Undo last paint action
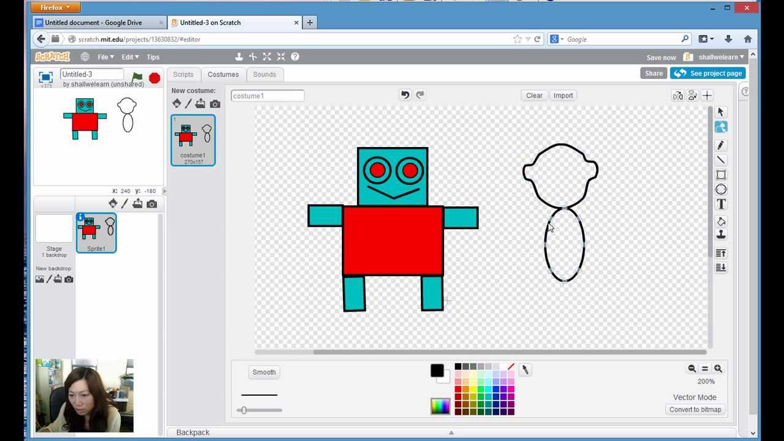The height and width of the screenshot is (441, 784). pos(405,95)
